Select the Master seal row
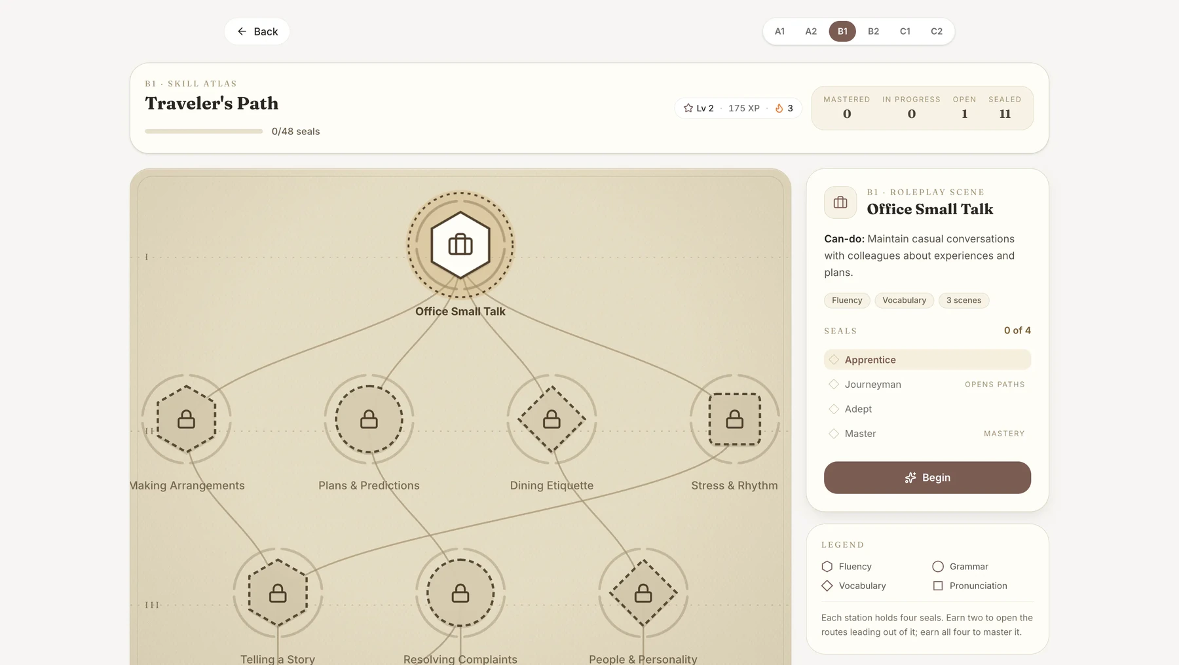This screenshot has width=1179, height=665. (927, 434)
